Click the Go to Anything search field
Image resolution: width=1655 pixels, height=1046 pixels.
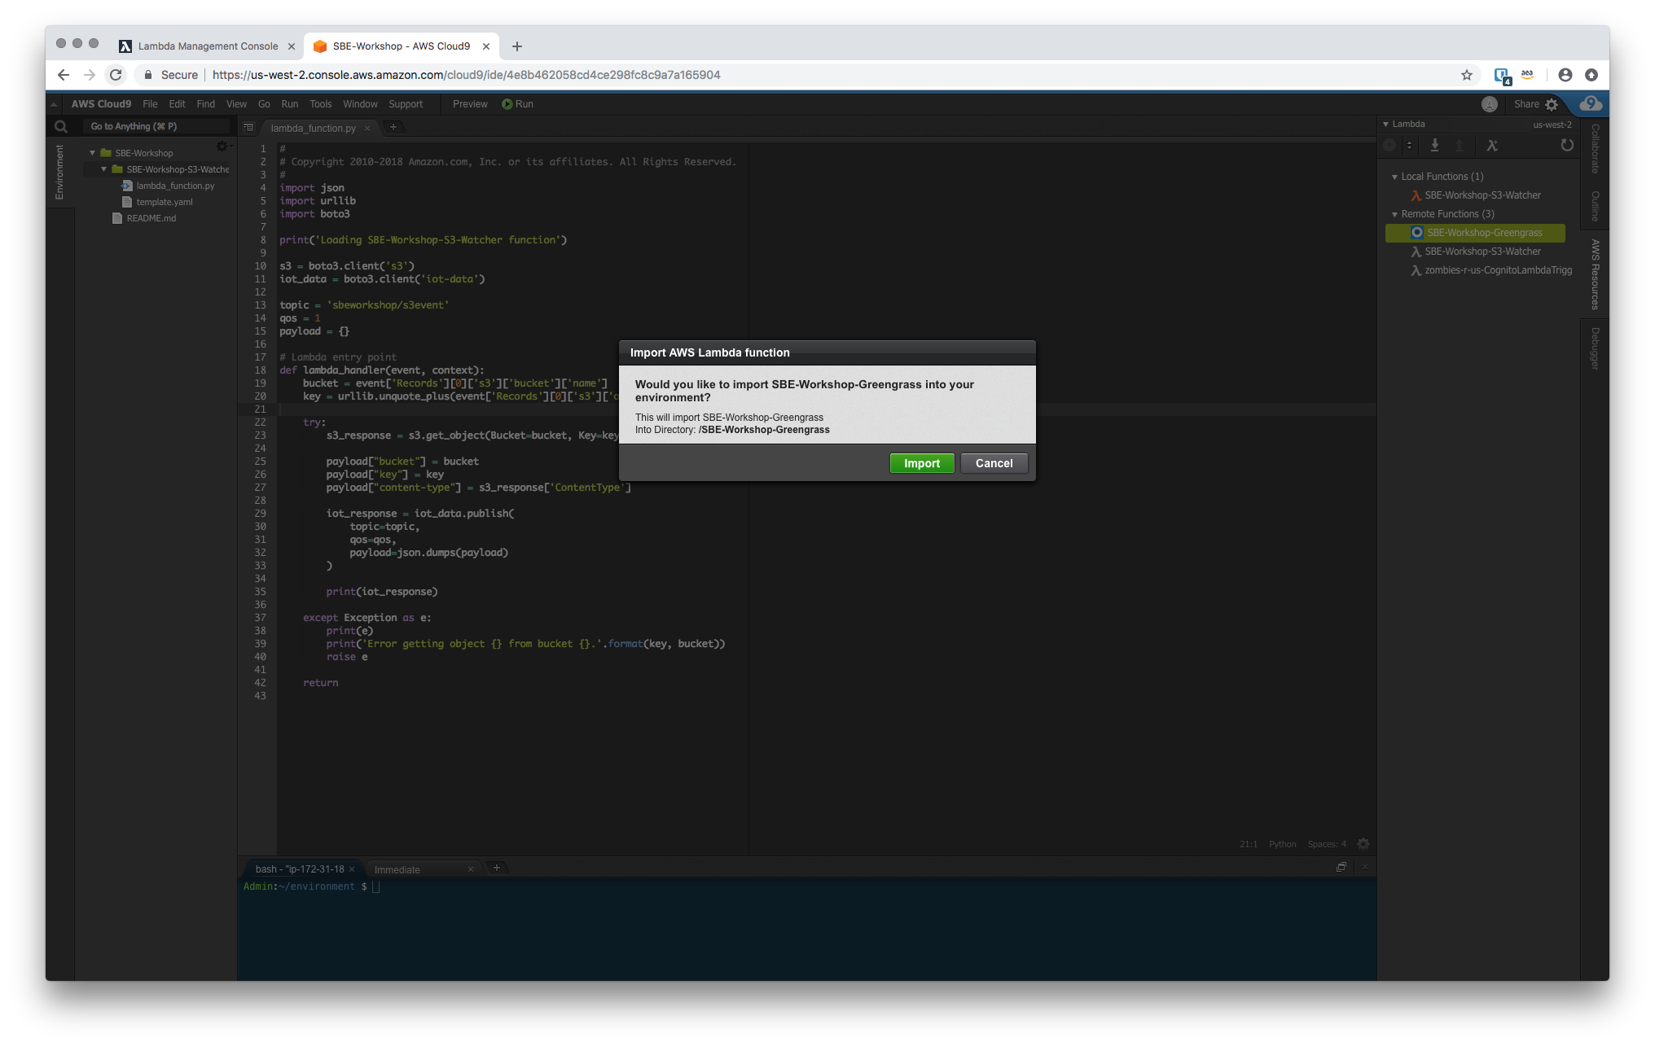[157, 126]
